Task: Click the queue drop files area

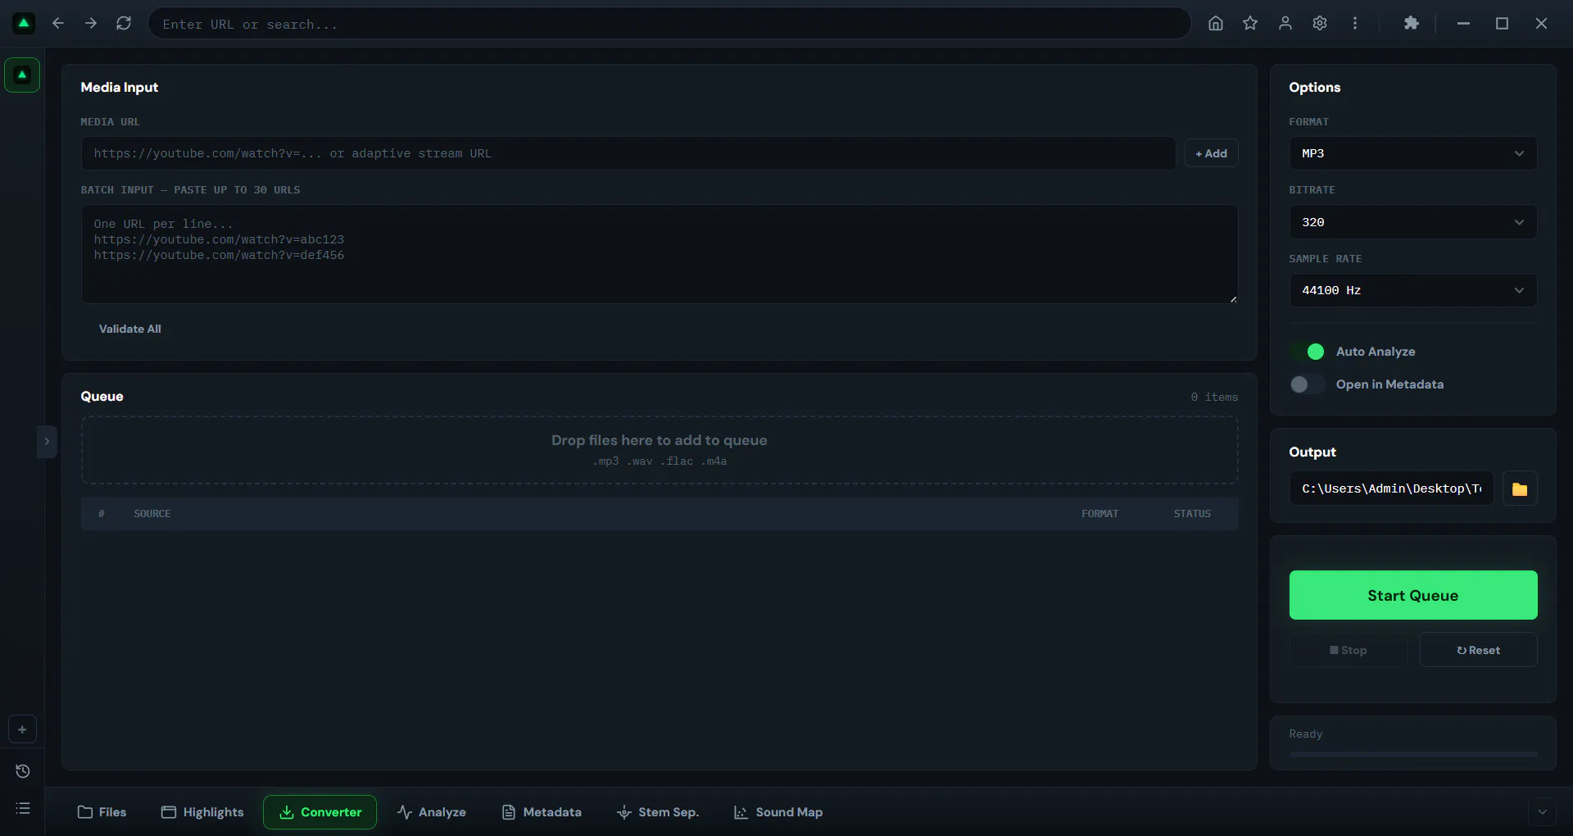Action: 660,450
